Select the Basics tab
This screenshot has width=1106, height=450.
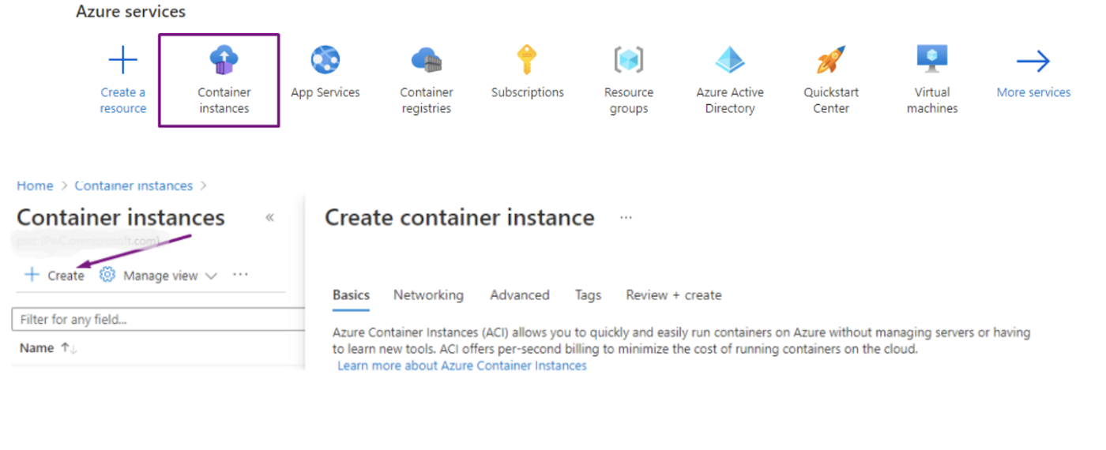(351, 294)
